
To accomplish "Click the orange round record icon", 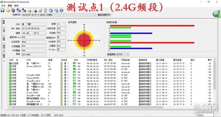I will point(13,10).
